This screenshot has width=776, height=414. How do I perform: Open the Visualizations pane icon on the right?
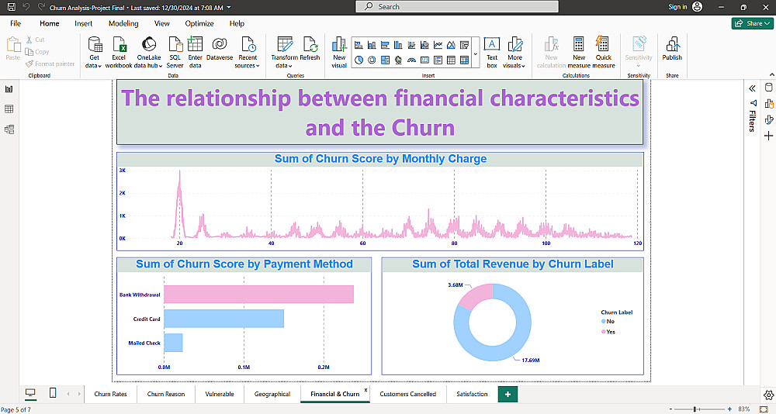coord(768,103)
